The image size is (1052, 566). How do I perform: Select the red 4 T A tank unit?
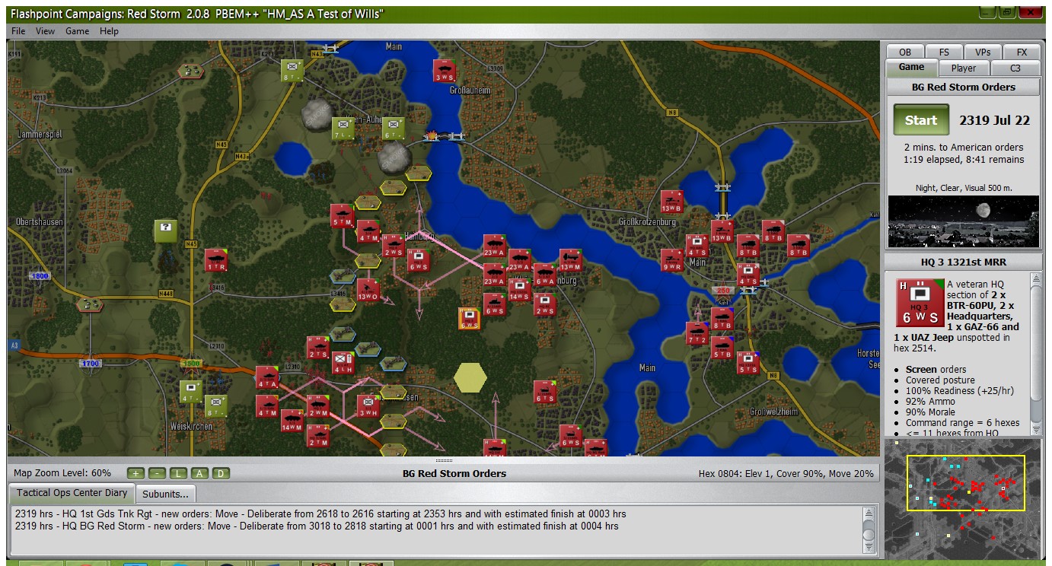pos(266,377)
